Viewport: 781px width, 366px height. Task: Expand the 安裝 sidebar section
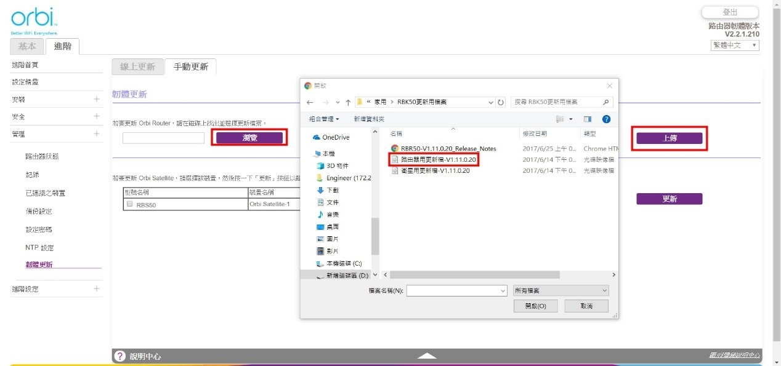pyautogui.click(x=97, y=99)
